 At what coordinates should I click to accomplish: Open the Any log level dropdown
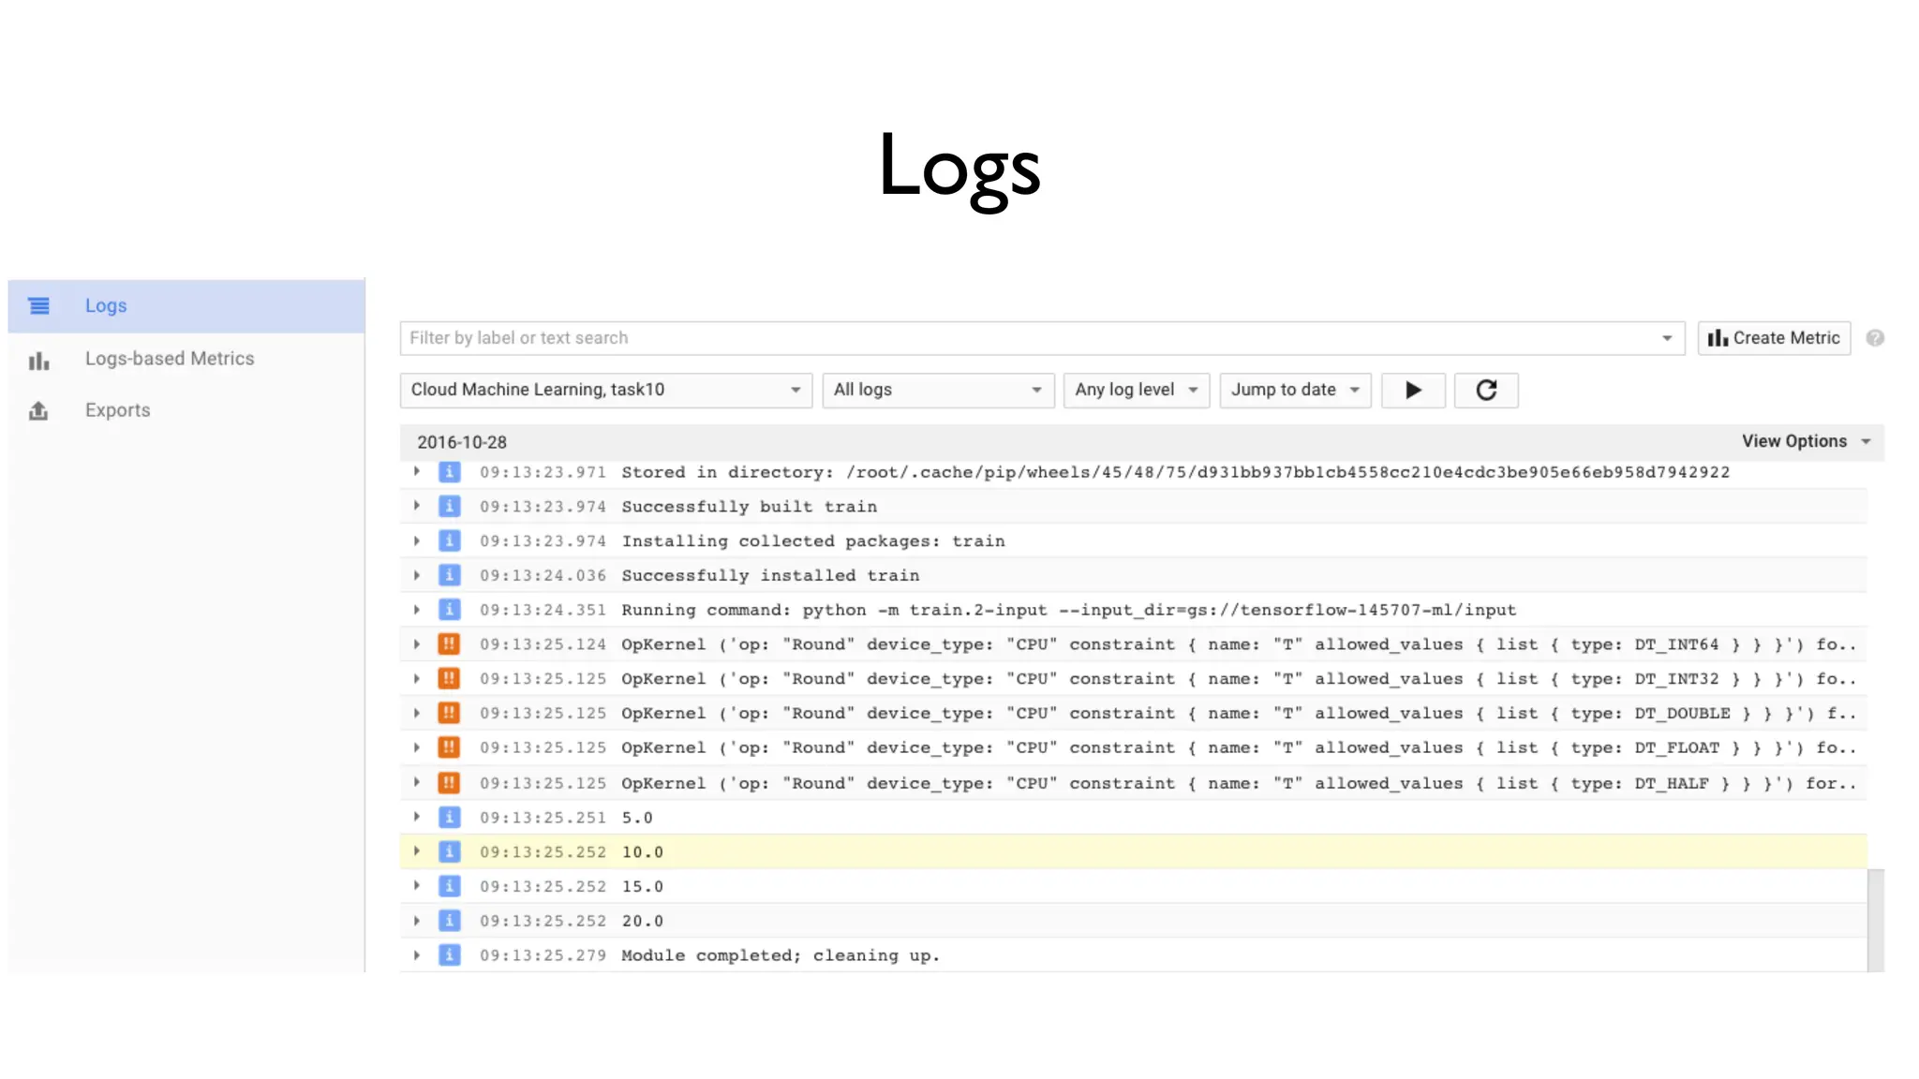point(1136,391)
